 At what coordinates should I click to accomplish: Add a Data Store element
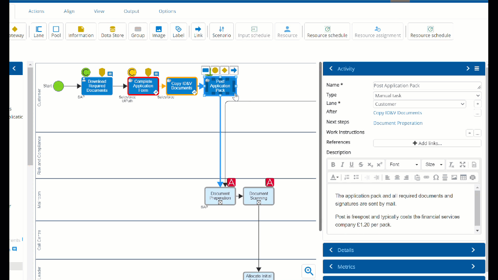pyautogui.click(x=112, y=31)
